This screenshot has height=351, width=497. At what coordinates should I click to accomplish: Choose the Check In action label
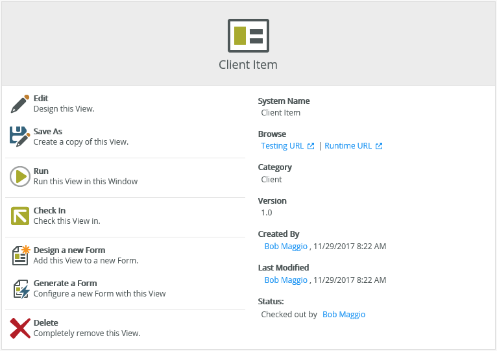[49, 211]
